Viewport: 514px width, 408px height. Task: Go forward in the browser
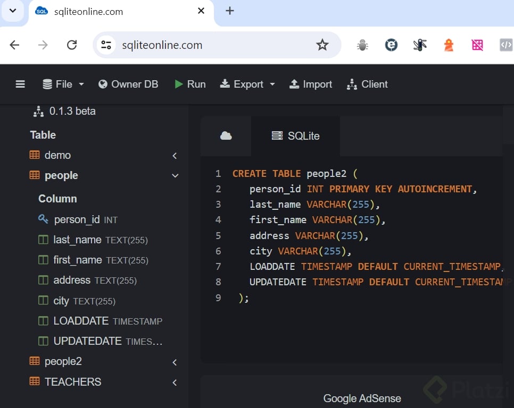[x=43, y=45]
